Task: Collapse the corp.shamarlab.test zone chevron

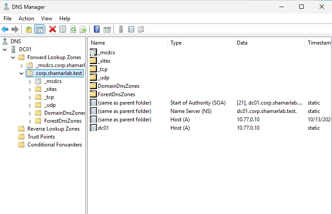Action: point(21,73)
